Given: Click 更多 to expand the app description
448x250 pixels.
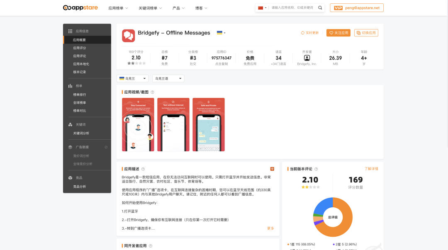Looking at the screenshot, I should point(270,228).
